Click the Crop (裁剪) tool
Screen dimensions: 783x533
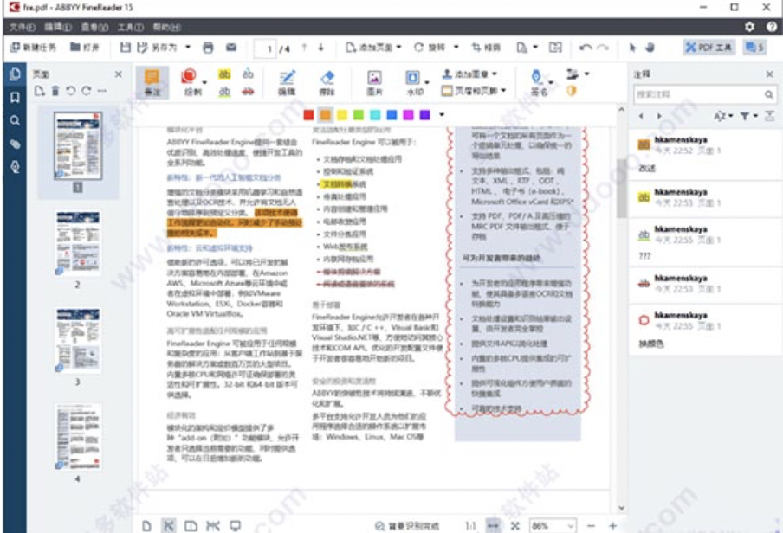tap(485, 48)
